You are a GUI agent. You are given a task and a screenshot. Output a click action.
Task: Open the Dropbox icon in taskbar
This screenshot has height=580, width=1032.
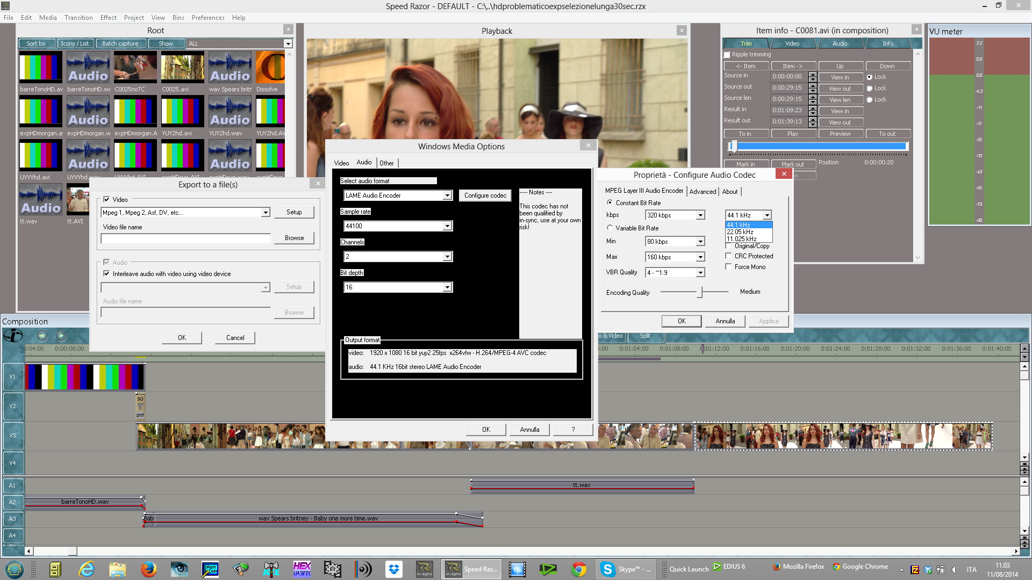[x=394, y=569]
